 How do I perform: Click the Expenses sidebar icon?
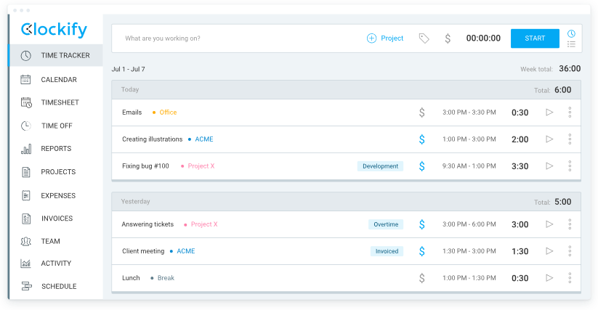(26, 195)
